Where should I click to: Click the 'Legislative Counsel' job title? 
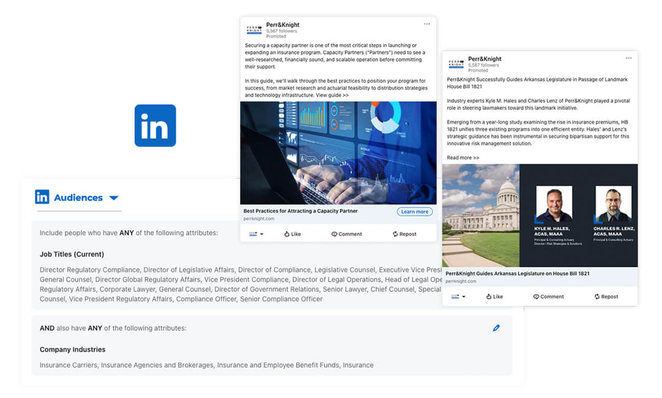[x=344, y=270]
